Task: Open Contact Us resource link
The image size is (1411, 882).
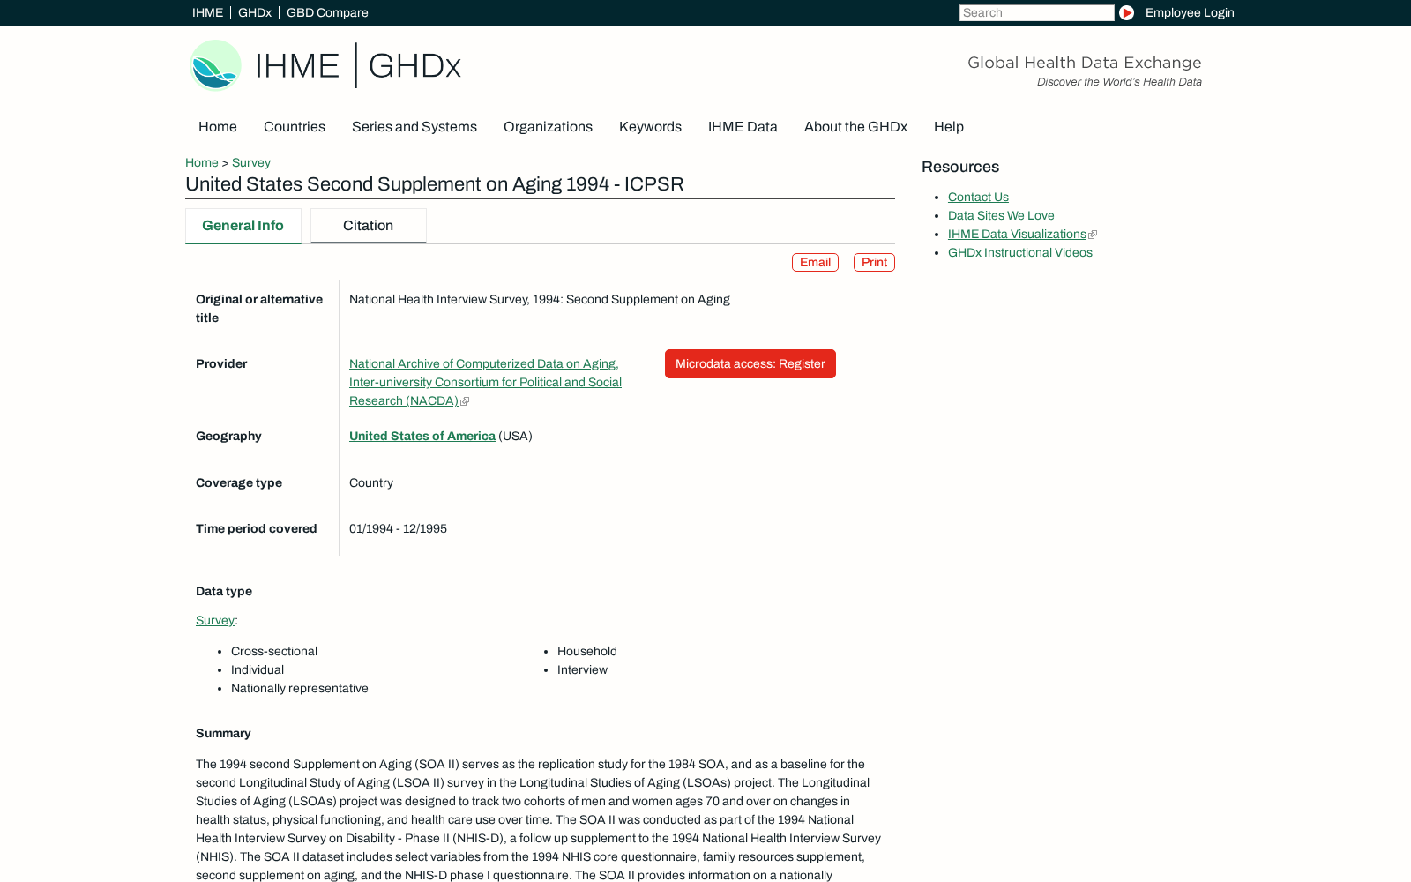Action: [978, 198]
